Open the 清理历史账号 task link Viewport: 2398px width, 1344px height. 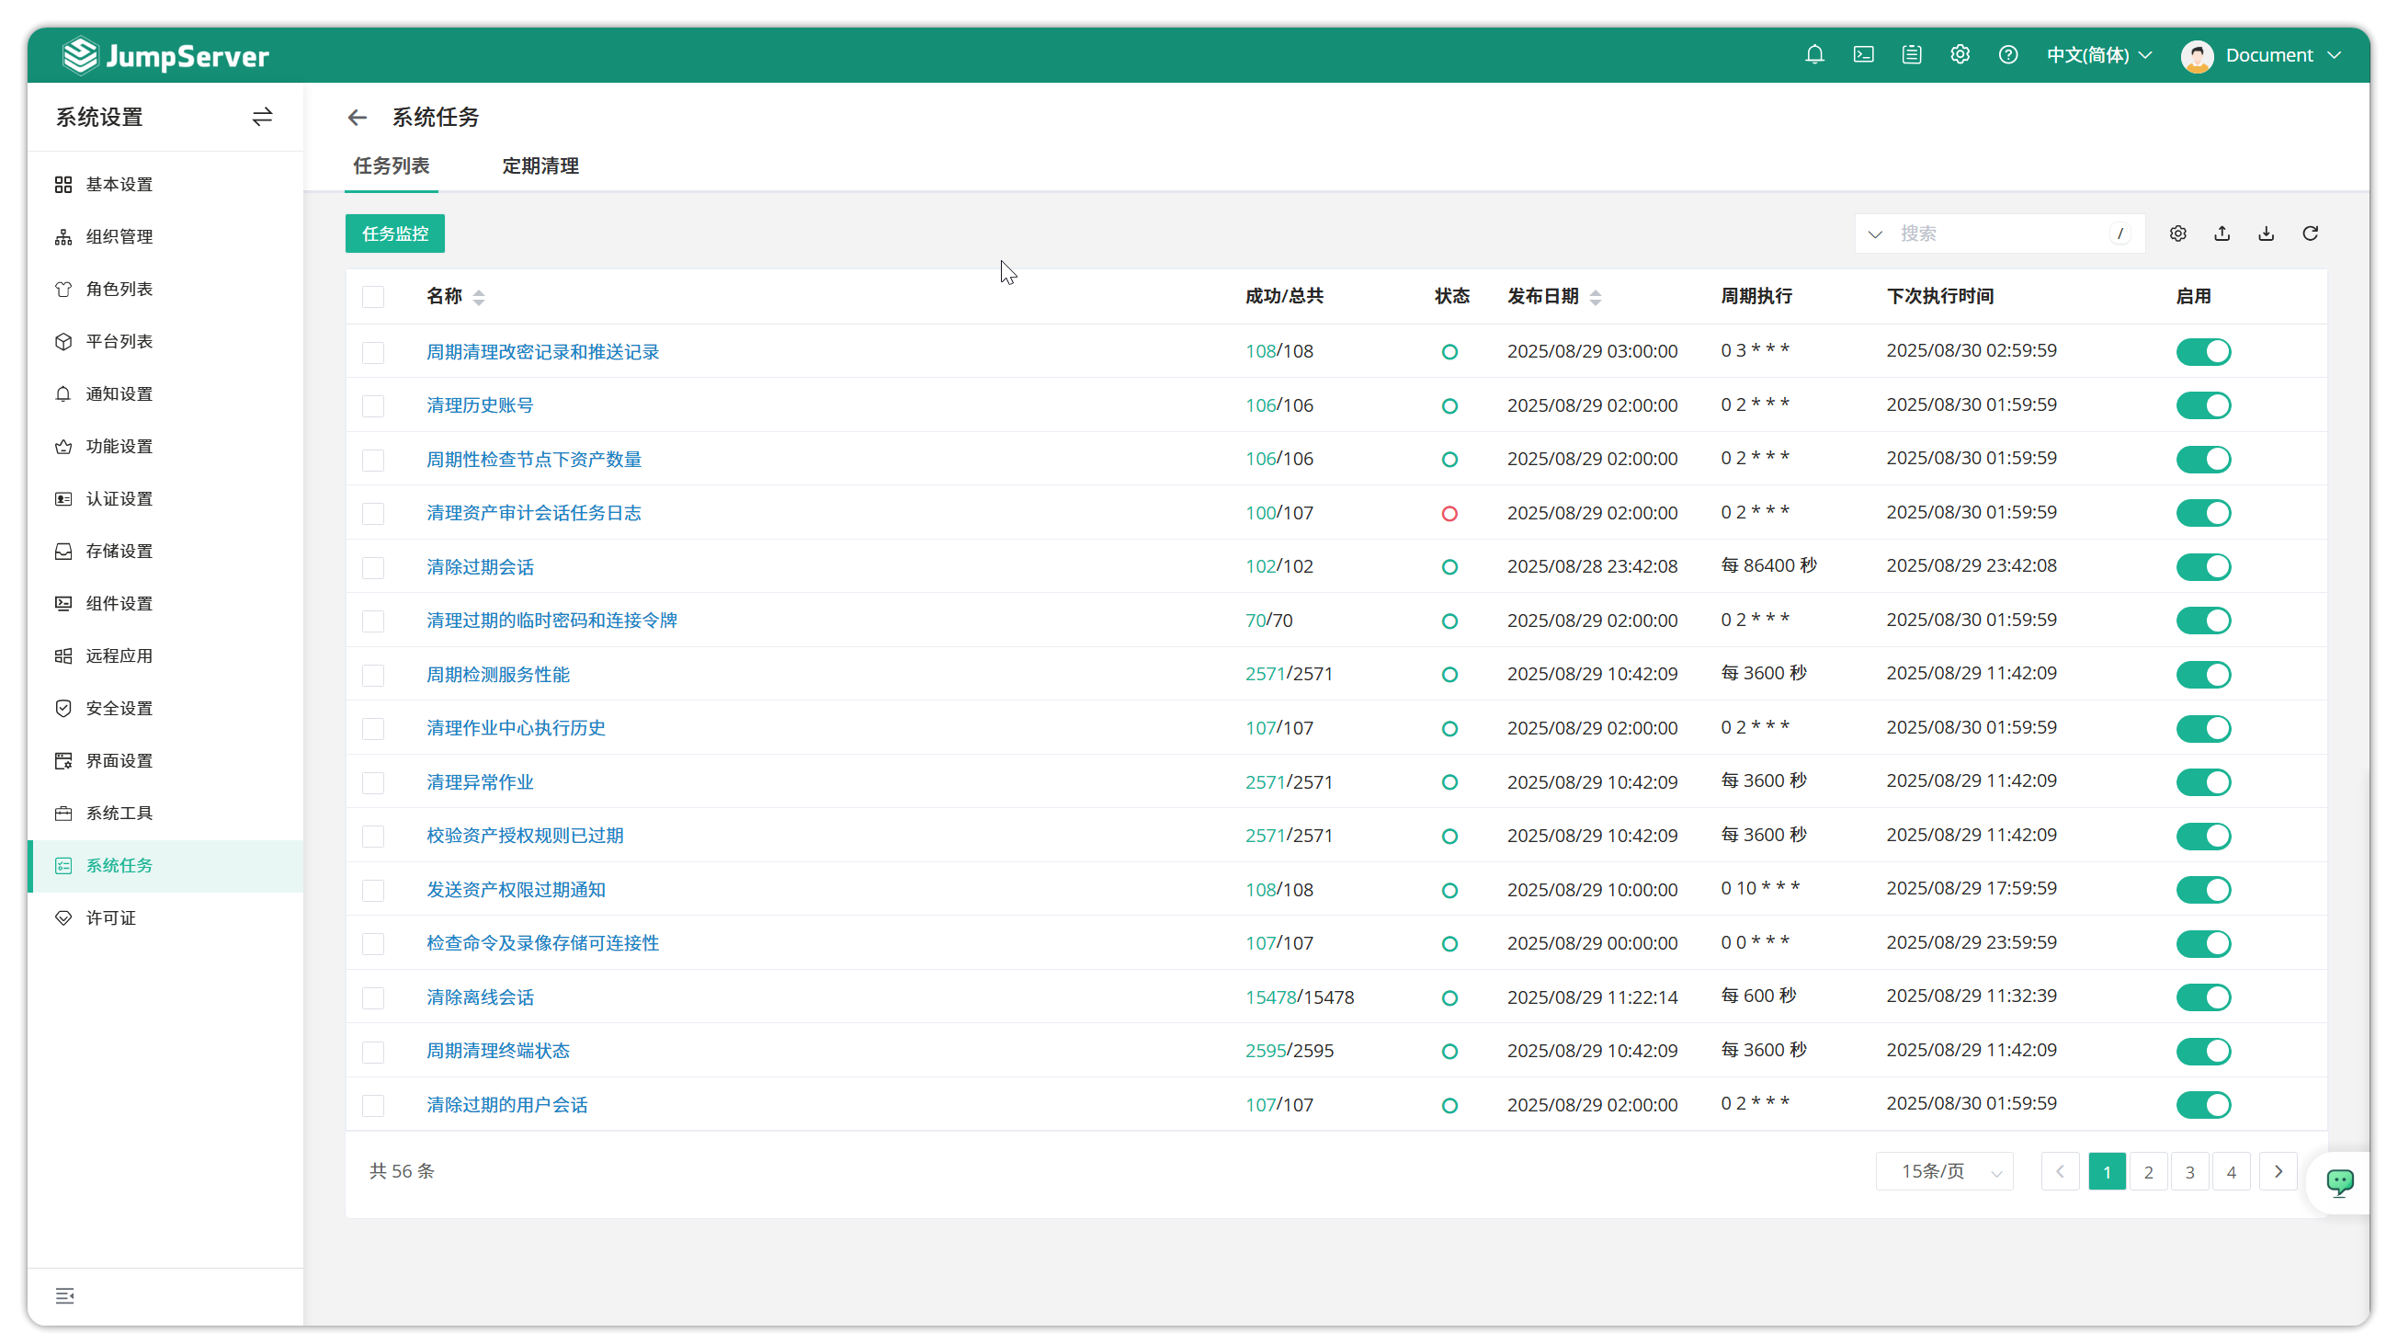481,404
